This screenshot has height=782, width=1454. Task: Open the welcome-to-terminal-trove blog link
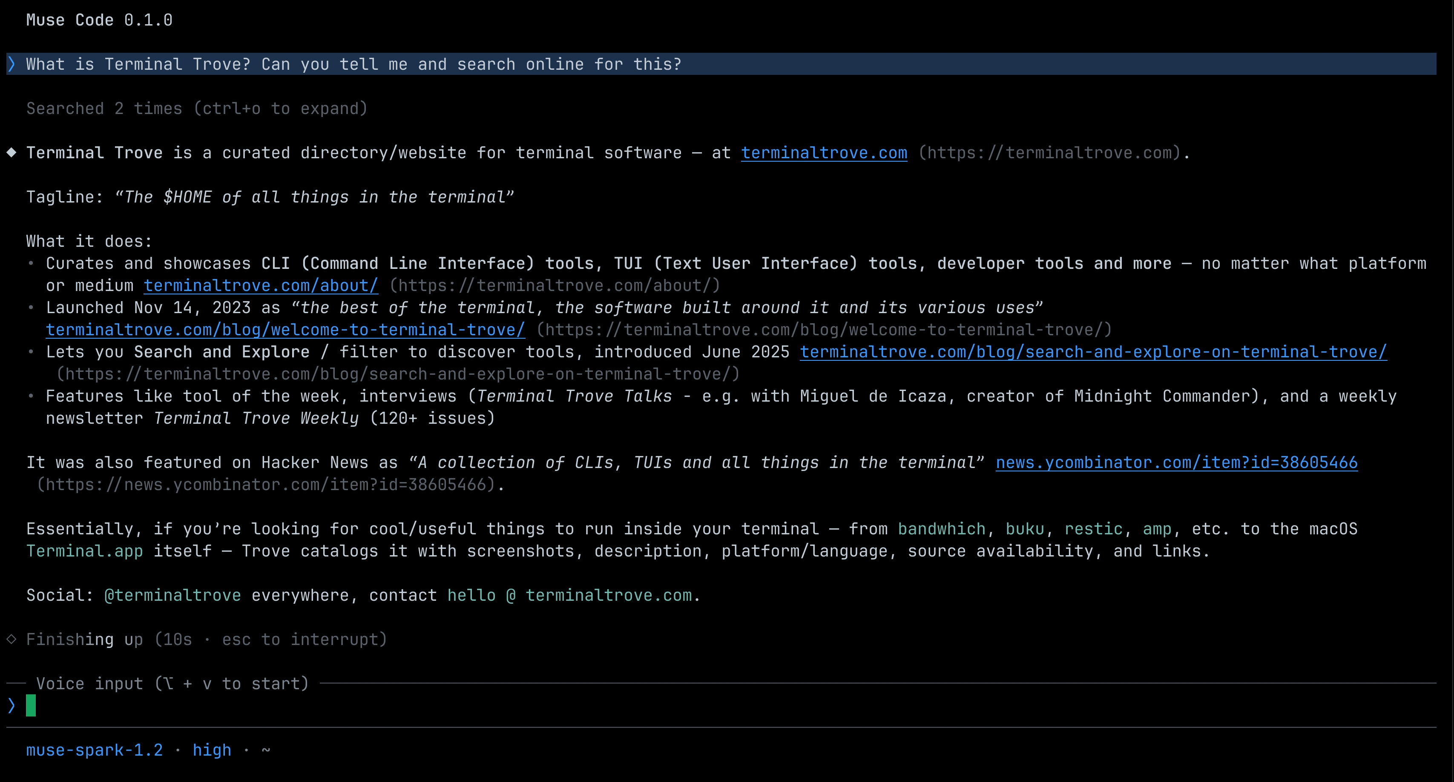pyautogui.click(x=286, y=330)
